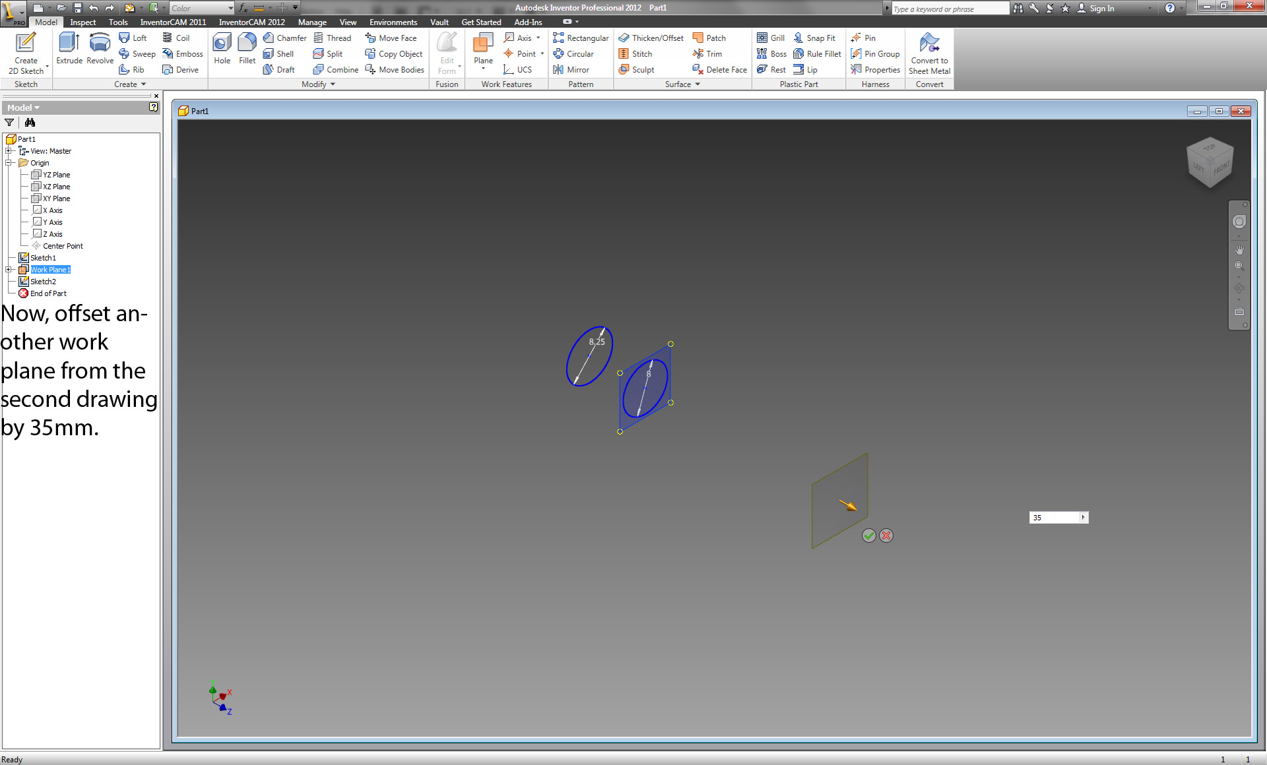
Task: Click the Combine tool
Action: pos(335,70)
